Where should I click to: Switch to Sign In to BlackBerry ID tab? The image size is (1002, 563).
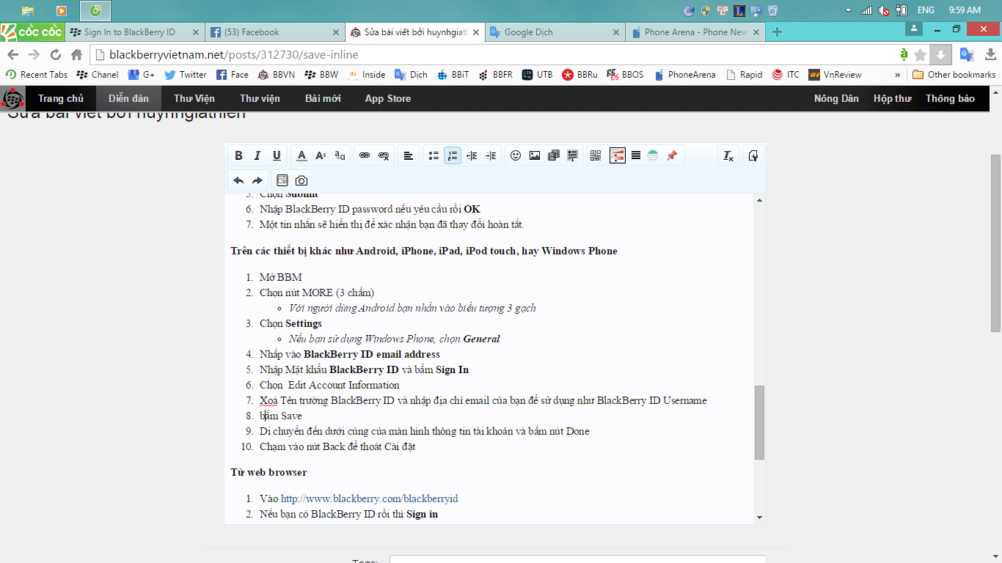[x=134, y=32]
